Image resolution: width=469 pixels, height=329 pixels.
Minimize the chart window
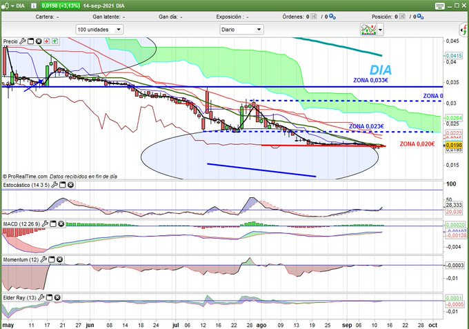pyautogui.click(x=450, y=6)
